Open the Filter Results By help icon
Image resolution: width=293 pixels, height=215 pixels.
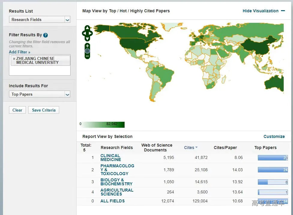[x=45, y=35]
